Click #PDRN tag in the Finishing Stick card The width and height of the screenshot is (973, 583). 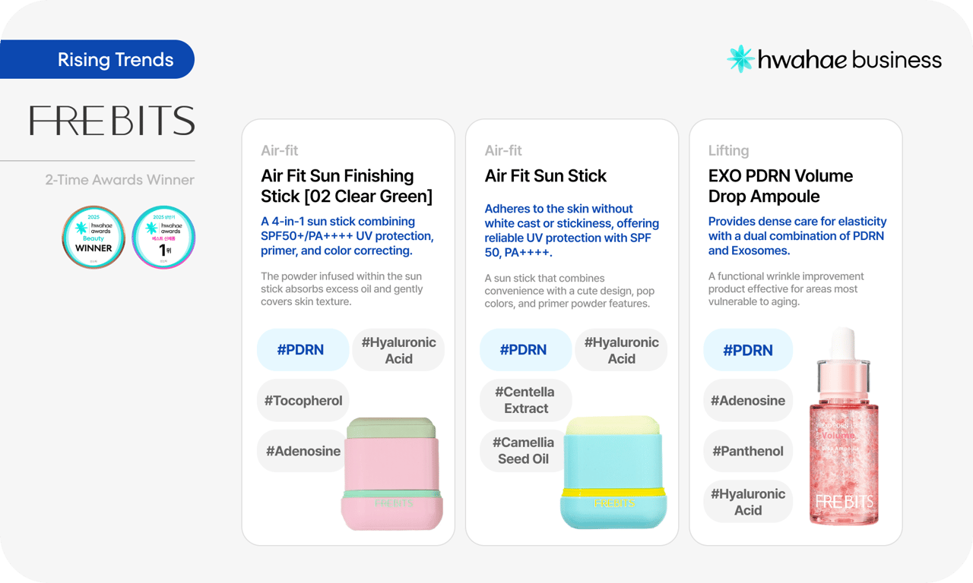click(303, 350)
